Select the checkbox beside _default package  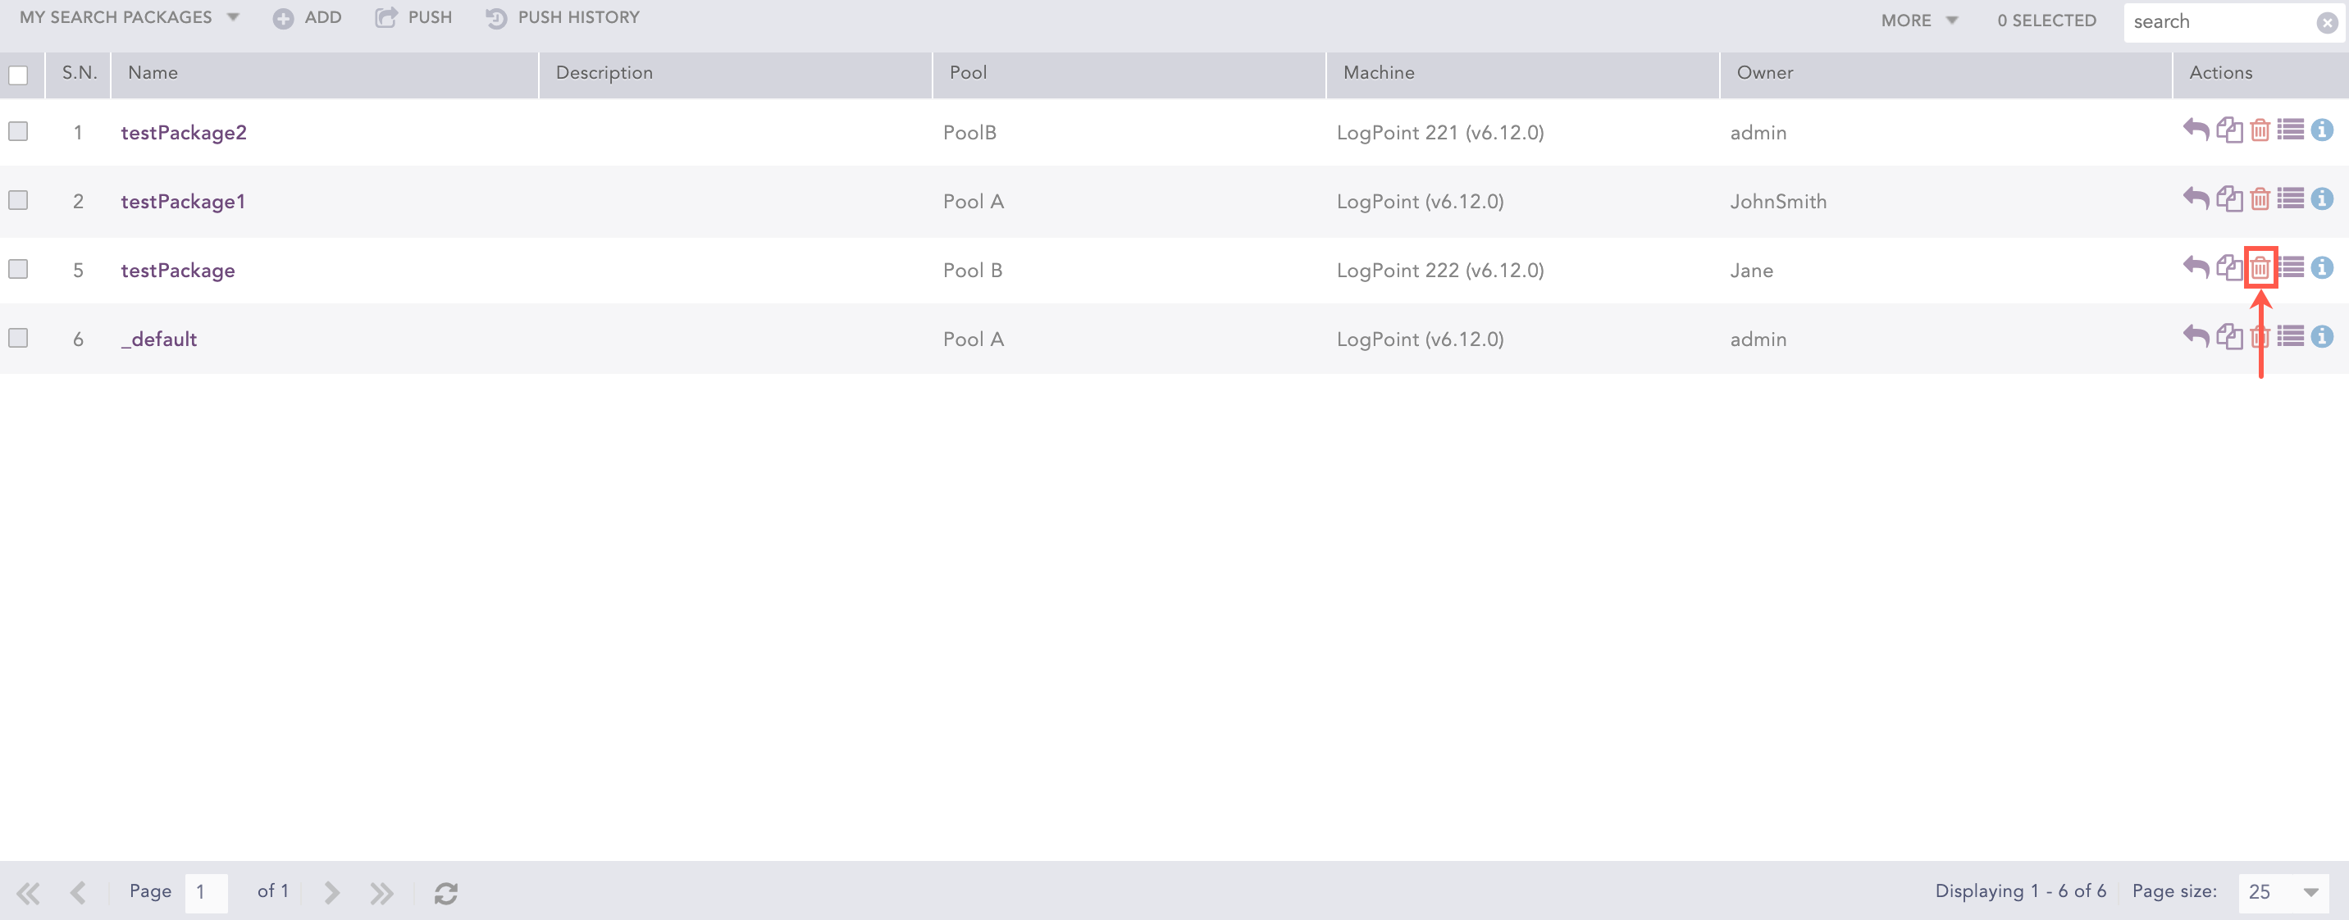(x=18, y=339)
